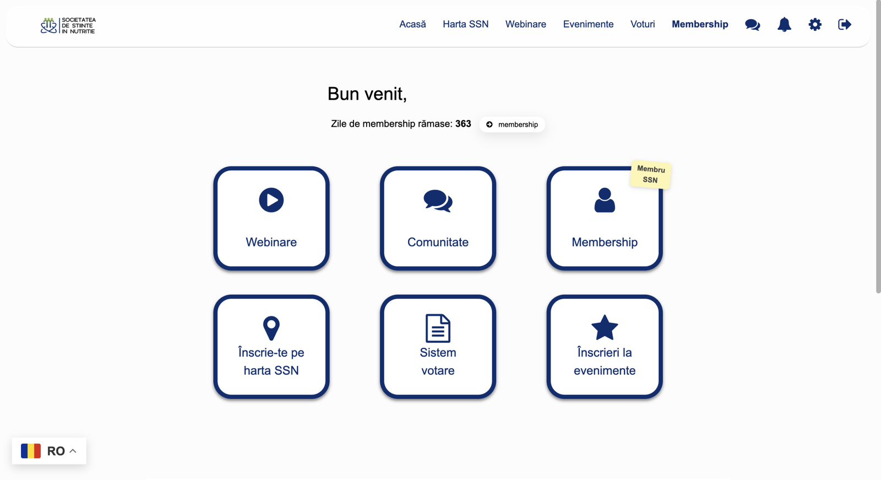This screenshot has width=881, height=480.
Task: Select the map pin harta SSN tile
Action: click(x=271, y=347)
